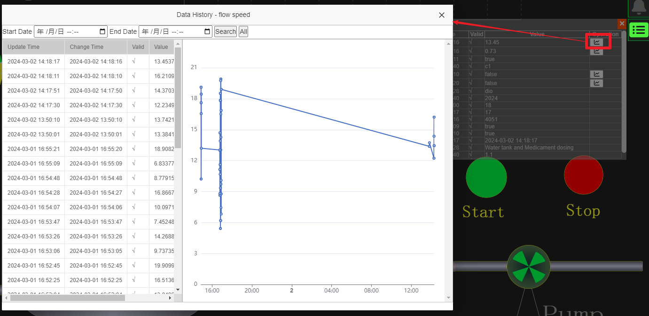Click the scroll-right arrow of the history table
Screen dimensions: 649x316
[x=171, y=298]
